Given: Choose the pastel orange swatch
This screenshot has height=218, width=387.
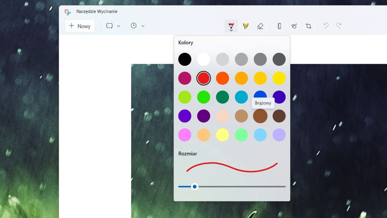Looking at the screenshot, I should pos(203,135).
